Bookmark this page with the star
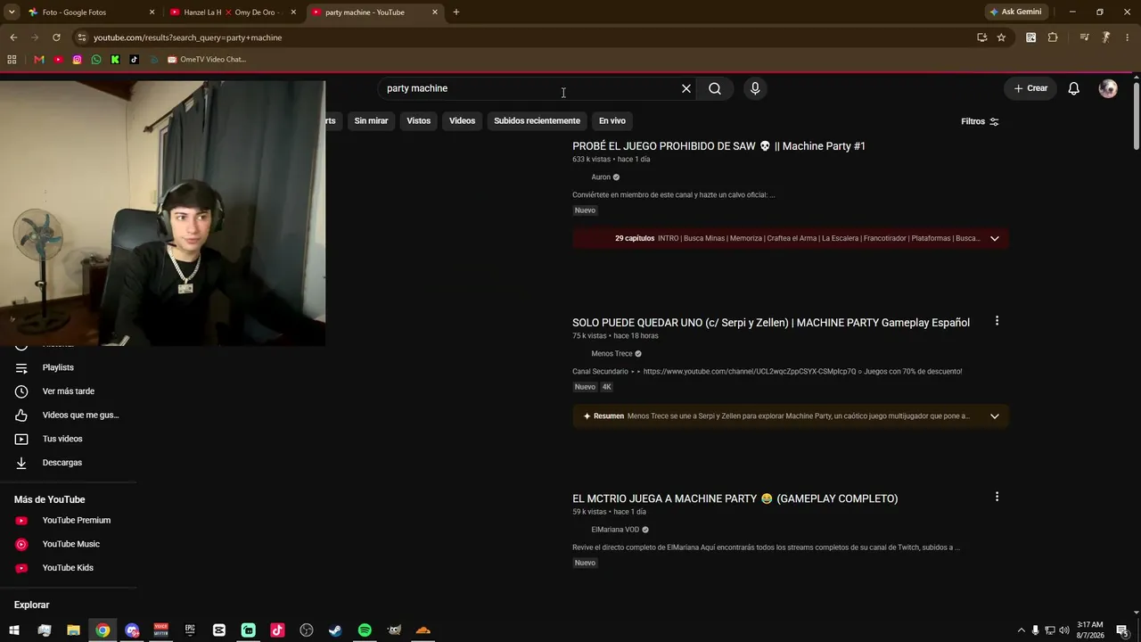This screenshot has height=642, width=1141. click(x=1001, y=37)
